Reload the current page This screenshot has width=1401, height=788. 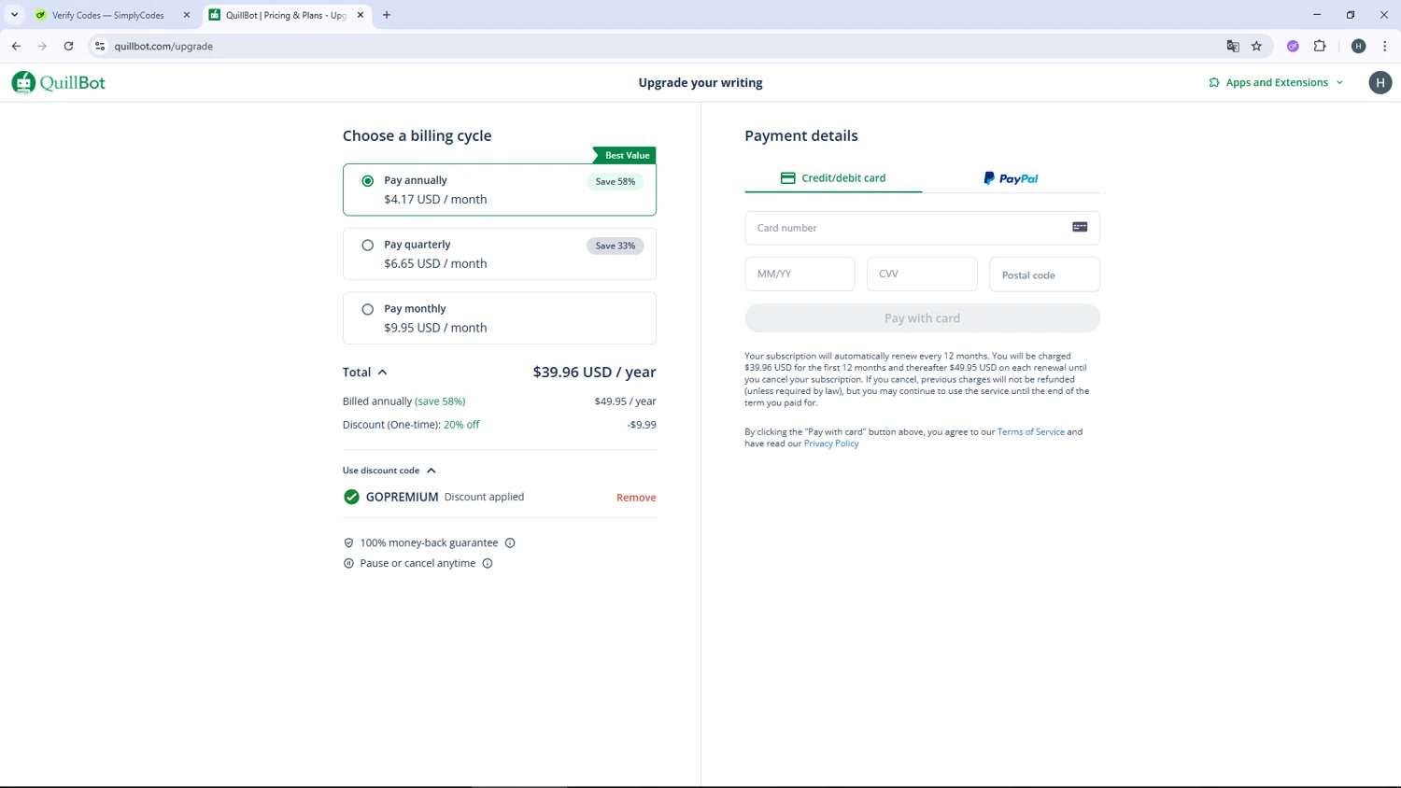tap(68, 46)
